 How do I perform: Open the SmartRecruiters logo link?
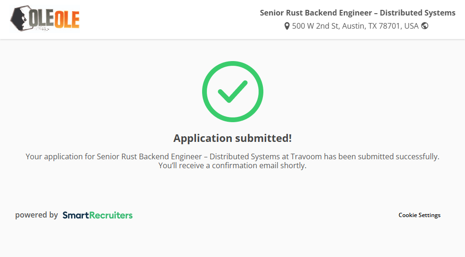coord(98,215)
